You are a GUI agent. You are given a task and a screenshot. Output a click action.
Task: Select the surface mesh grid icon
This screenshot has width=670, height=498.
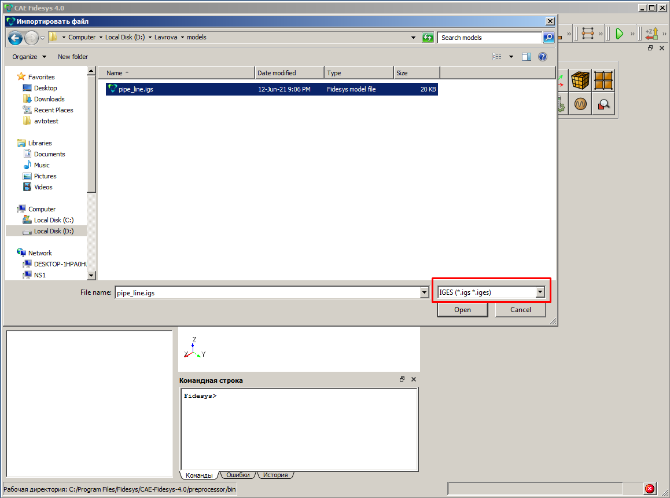pyautogui.click(x=603, y=80)
